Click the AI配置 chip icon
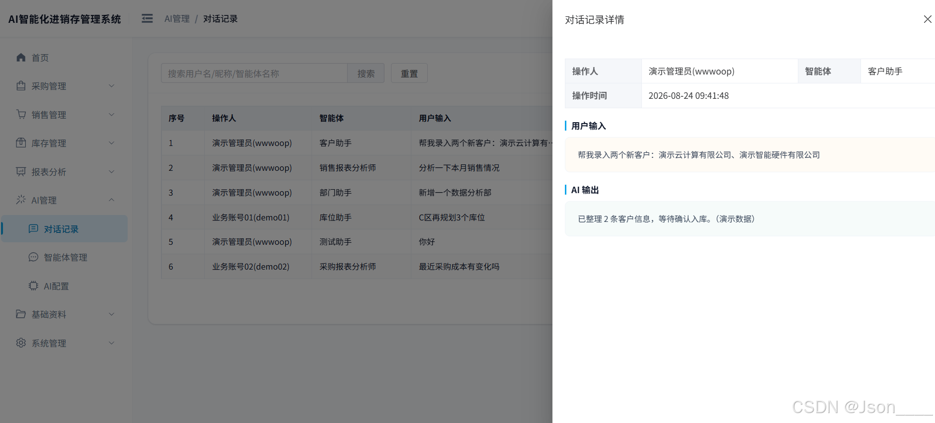Viewport: 935px width, 423px height. pyautogui.click(x=33, y=286)
